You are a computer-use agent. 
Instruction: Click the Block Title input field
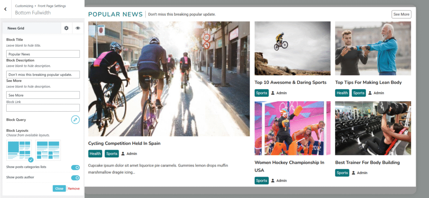coord(43,54)
